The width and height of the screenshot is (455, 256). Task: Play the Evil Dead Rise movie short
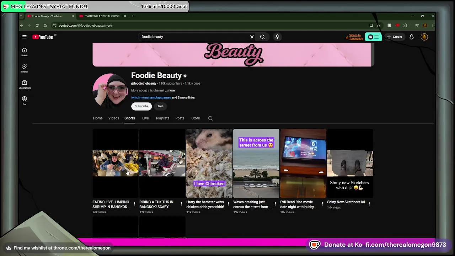(x=303, y=163)
